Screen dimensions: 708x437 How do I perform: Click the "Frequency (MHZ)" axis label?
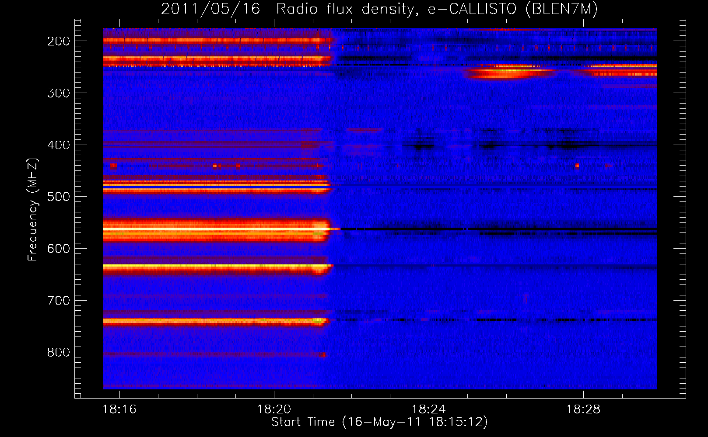pyautogui.click(x=32, y=210)
